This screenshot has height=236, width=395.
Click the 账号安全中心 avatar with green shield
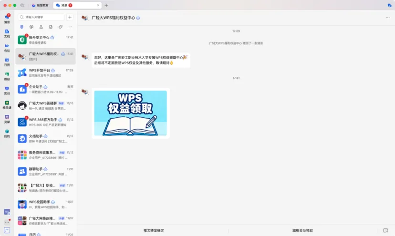click(22, 40)
